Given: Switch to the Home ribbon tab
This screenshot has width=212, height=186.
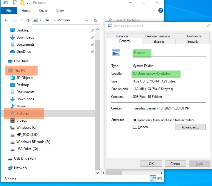Looking at the screenshot, I should pos(26,11).
